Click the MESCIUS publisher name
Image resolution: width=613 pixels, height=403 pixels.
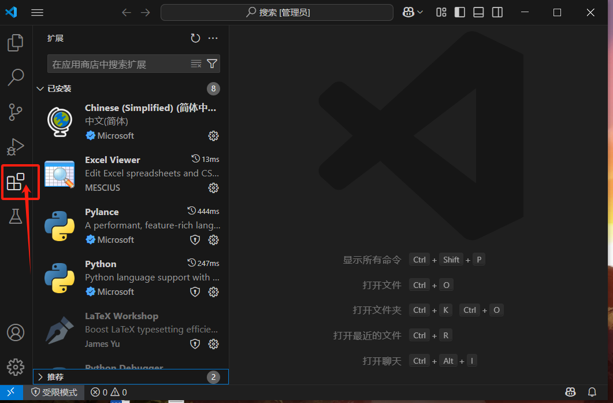click(102, 188)
